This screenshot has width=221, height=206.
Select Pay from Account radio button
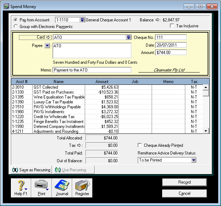coord(15,20)
